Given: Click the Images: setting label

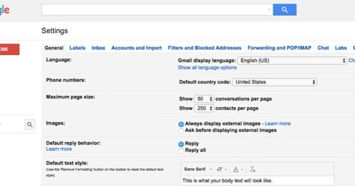Looking at the screenshot, I should tap(55, 123).
